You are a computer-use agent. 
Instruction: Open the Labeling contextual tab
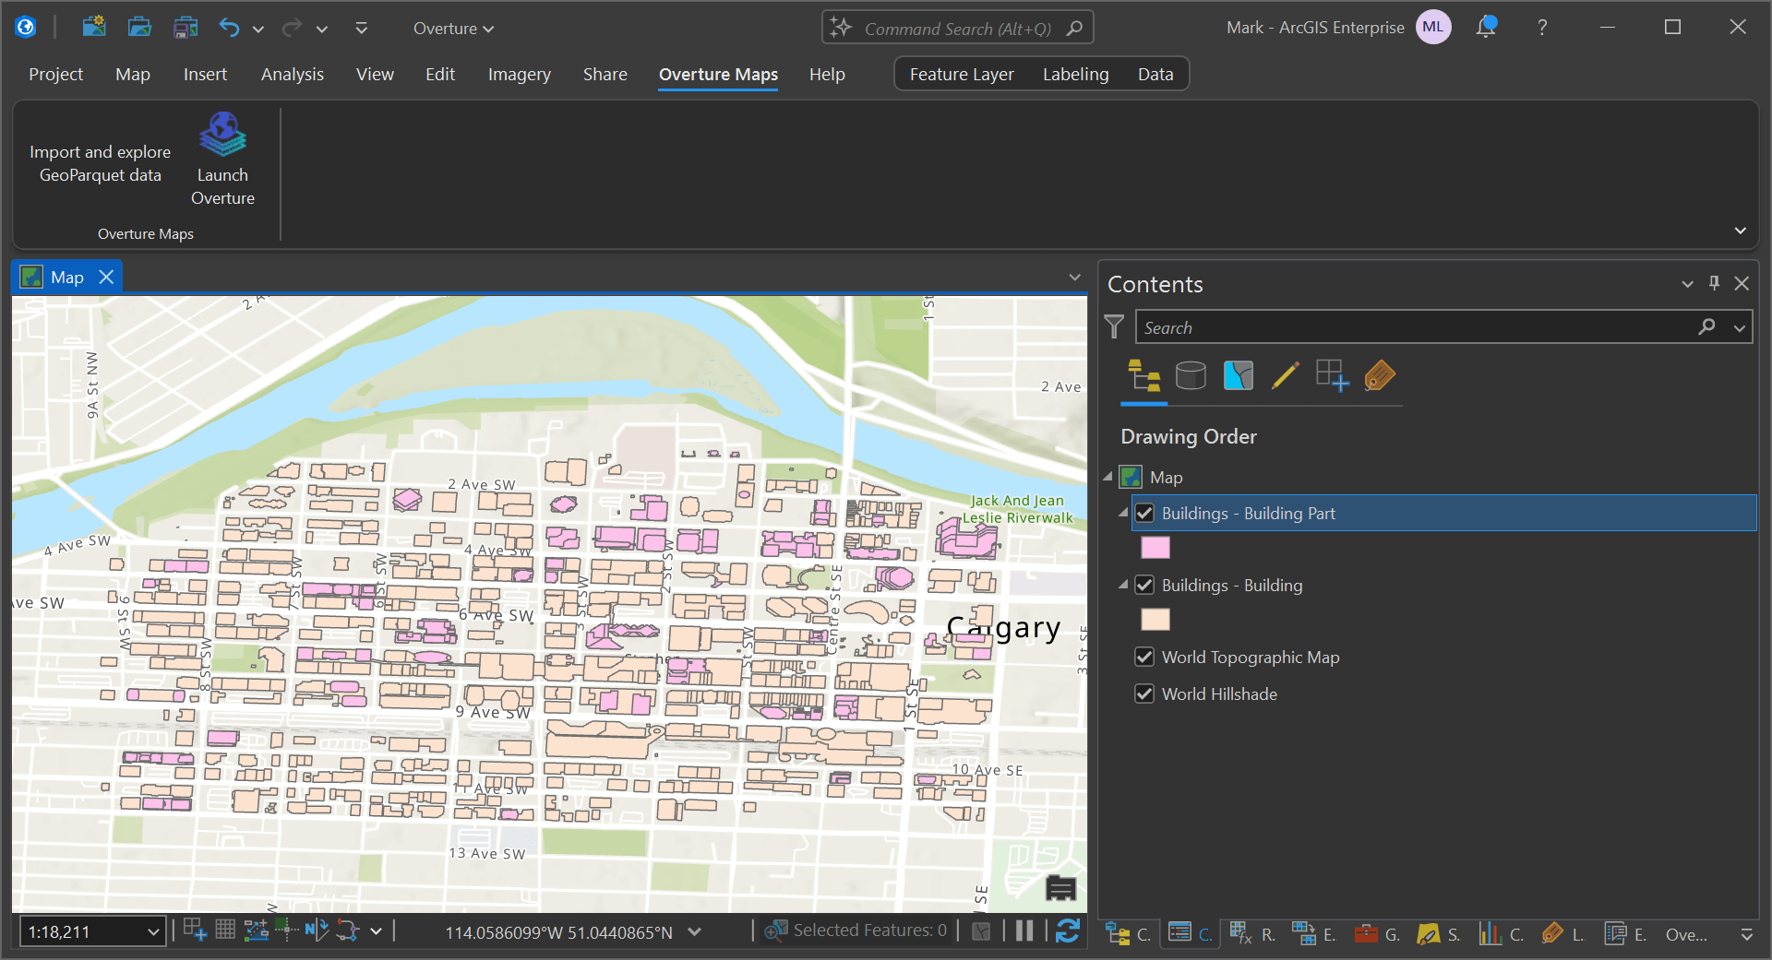pyautogui.click(x=1076, y=74)
